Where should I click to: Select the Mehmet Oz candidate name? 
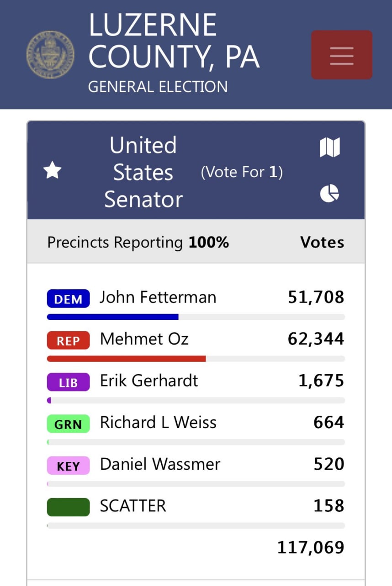[144, 339]
